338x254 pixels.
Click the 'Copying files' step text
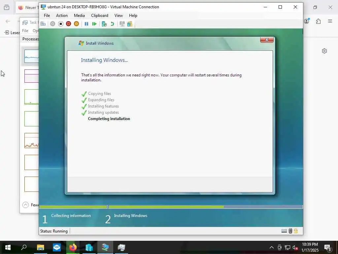point(99,94)
